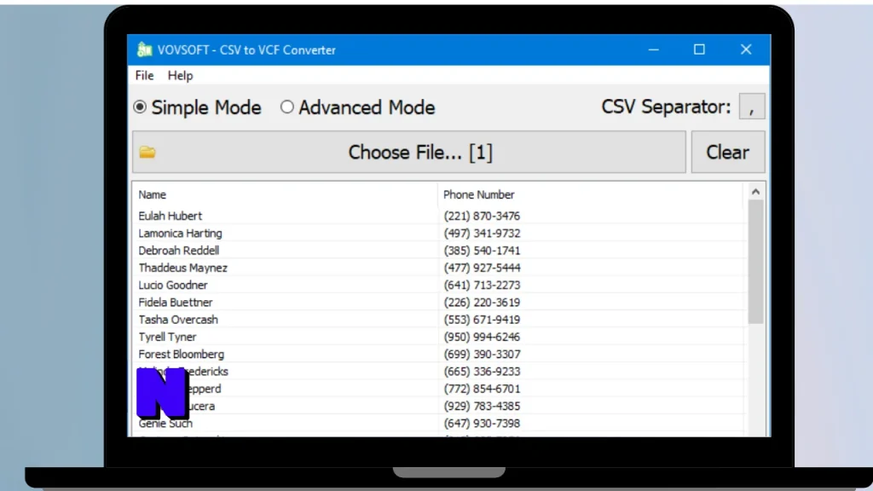Select the Forest Bloomberg row
873x491 pixels.
[x=440, y=354]
